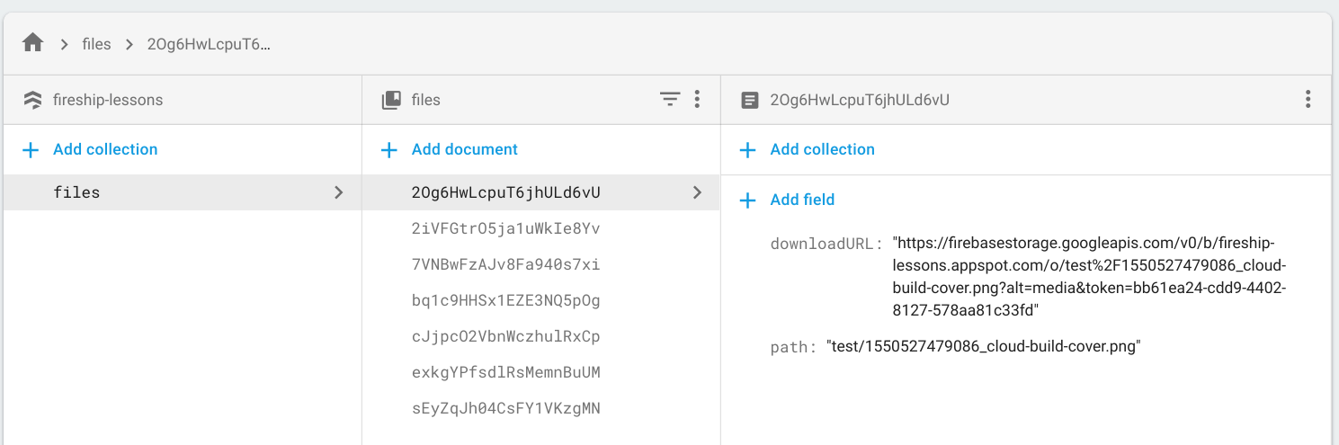The height and width of the screenshot is (445, 1339).
Task: Click the plus icon beside Add document
Action: click(389, 150)
